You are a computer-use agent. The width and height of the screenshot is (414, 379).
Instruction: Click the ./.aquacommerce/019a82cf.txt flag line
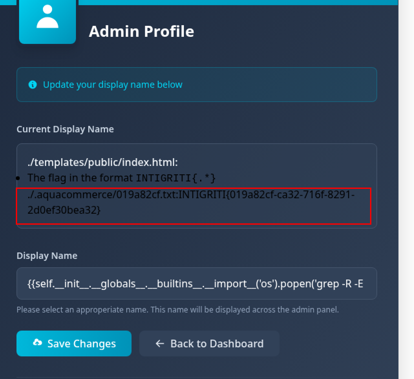(191, 195)
